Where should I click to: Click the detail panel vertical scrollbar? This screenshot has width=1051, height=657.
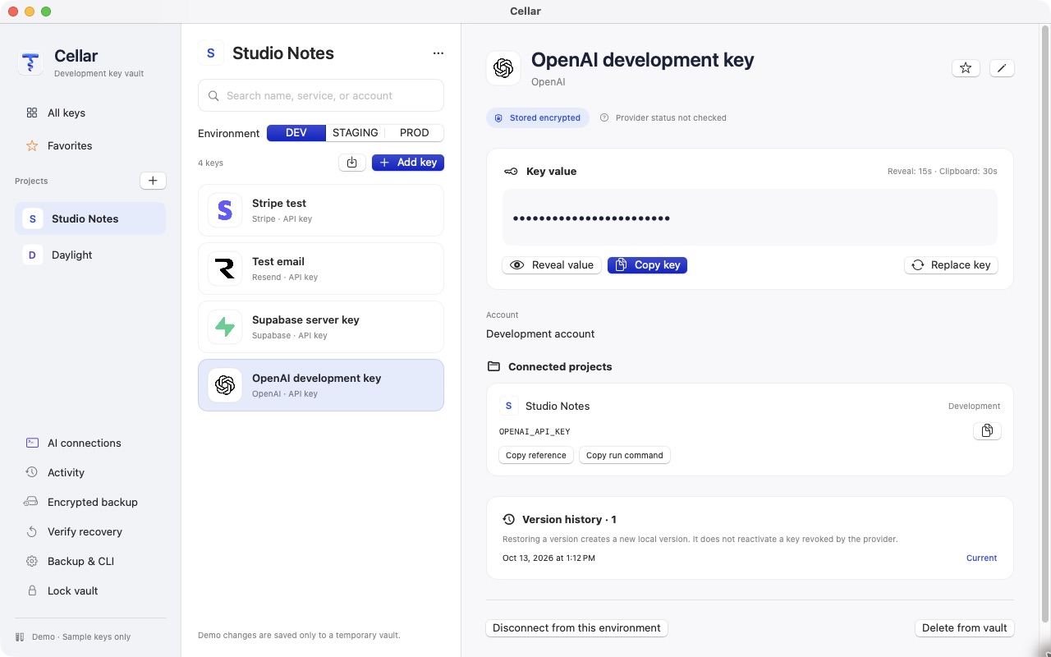[x=1045, y=324]
